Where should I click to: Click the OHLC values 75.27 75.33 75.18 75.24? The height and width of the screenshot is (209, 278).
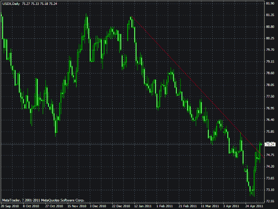click(x=40, y=4)
